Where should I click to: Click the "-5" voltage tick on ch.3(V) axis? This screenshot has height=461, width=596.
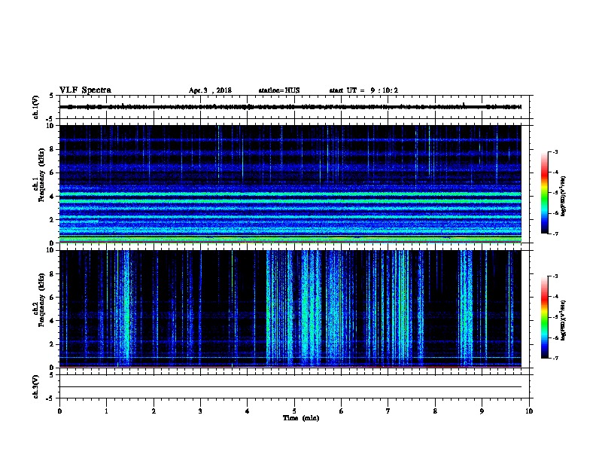pyautogui.click(x=50, y=398)
